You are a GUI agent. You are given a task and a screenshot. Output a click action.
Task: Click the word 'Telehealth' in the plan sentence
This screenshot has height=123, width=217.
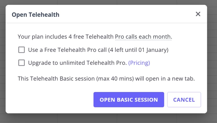point(99,37)
